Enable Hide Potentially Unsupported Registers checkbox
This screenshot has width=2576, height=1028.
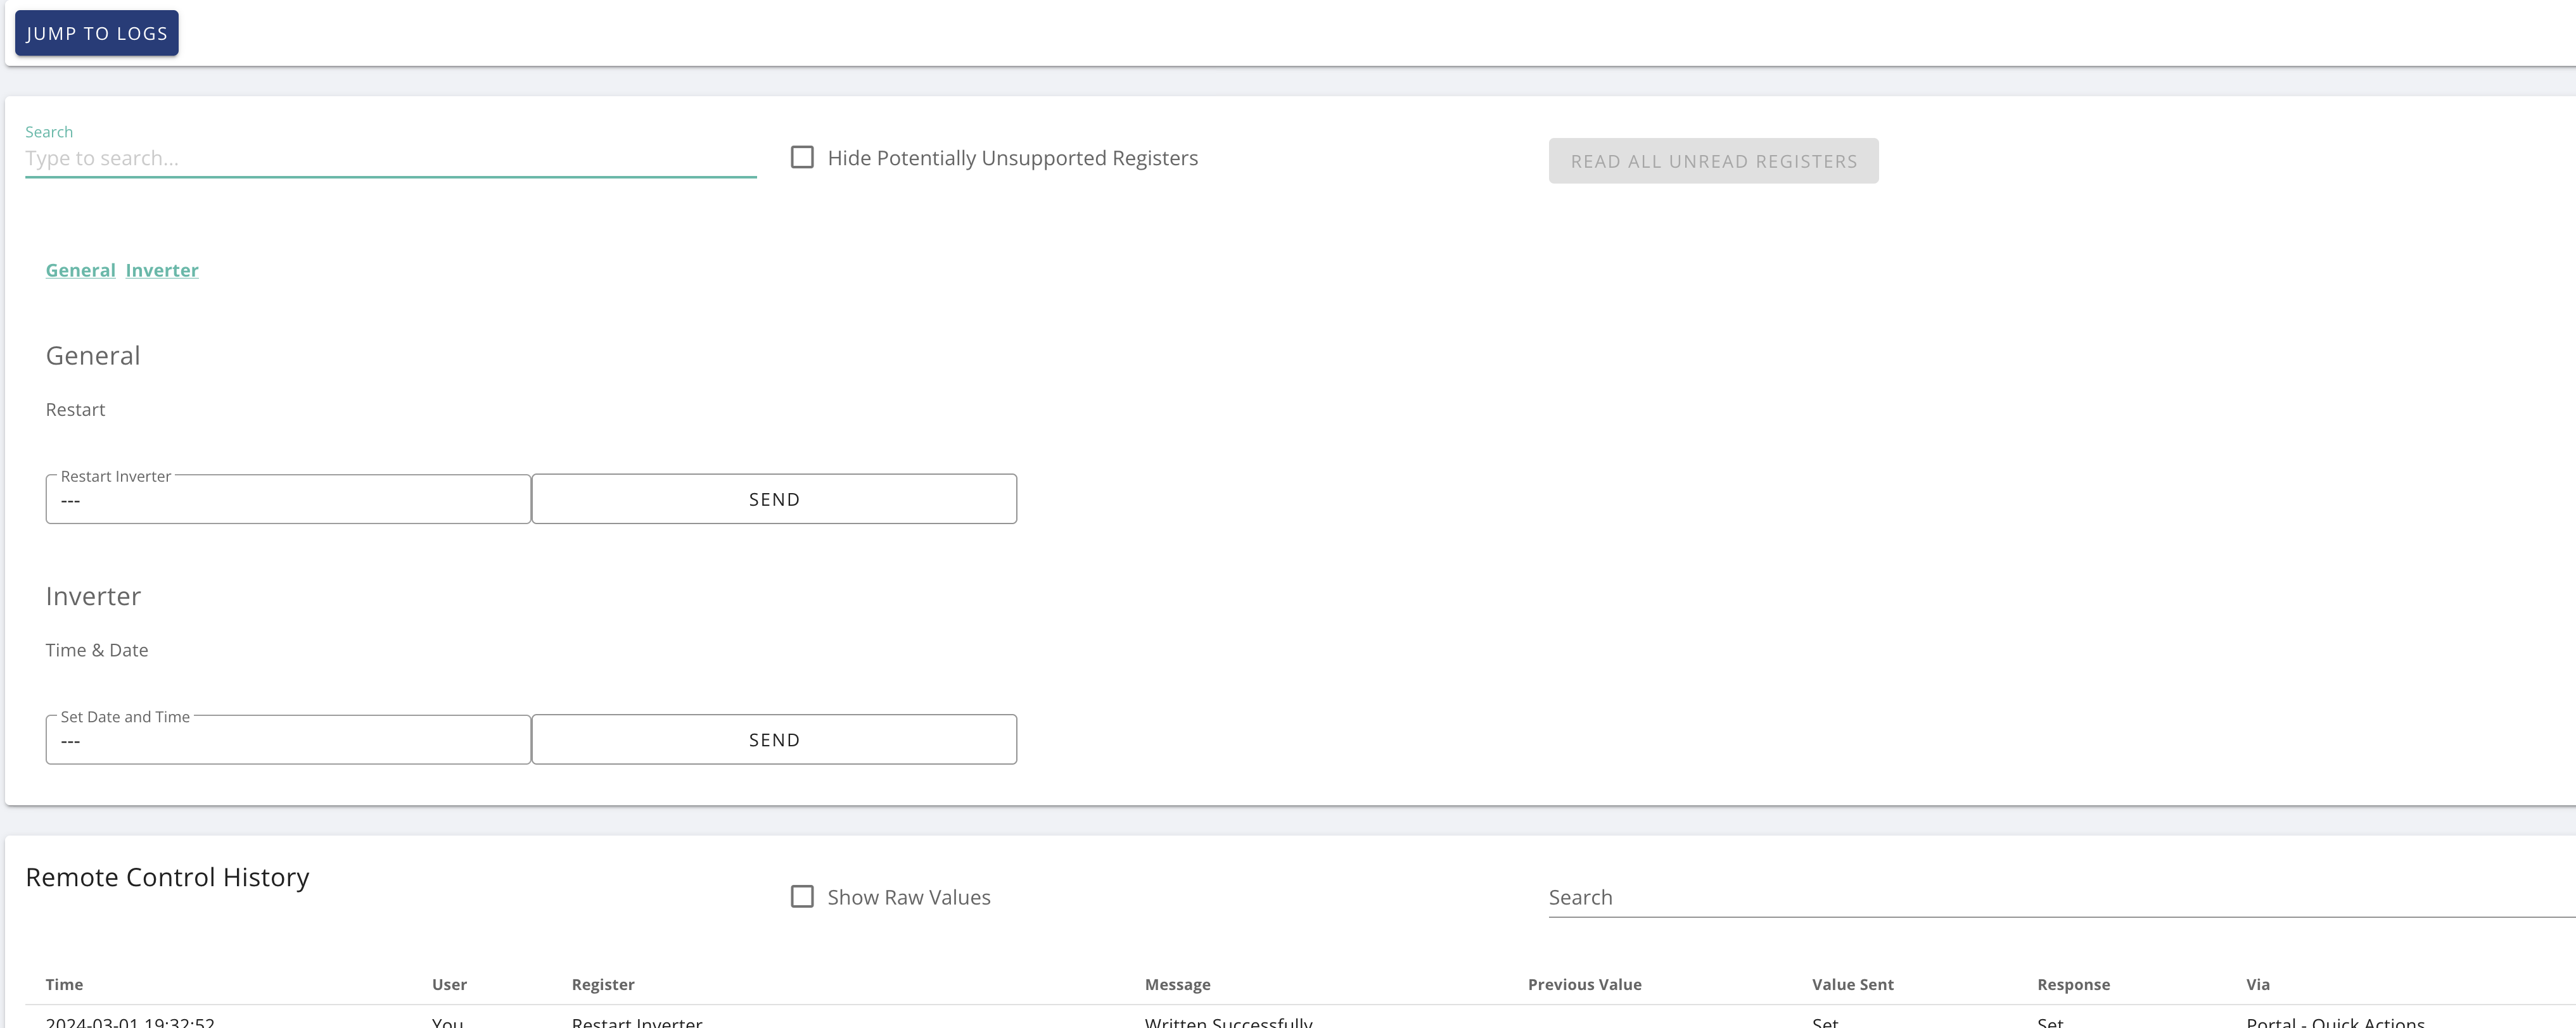[x=802, y=158]
